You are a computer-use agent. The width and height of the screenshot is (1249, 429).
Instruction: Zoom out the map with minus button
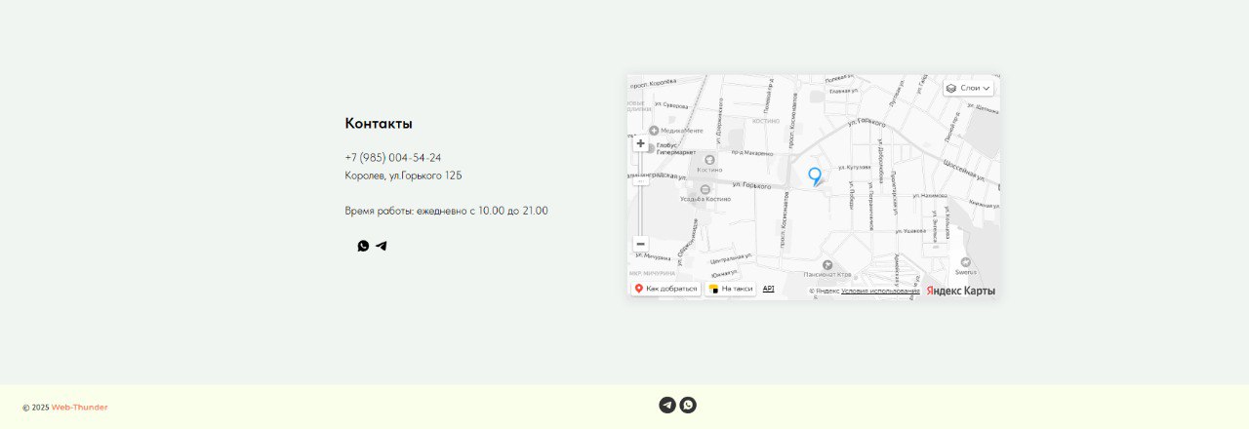coord(640,244)
